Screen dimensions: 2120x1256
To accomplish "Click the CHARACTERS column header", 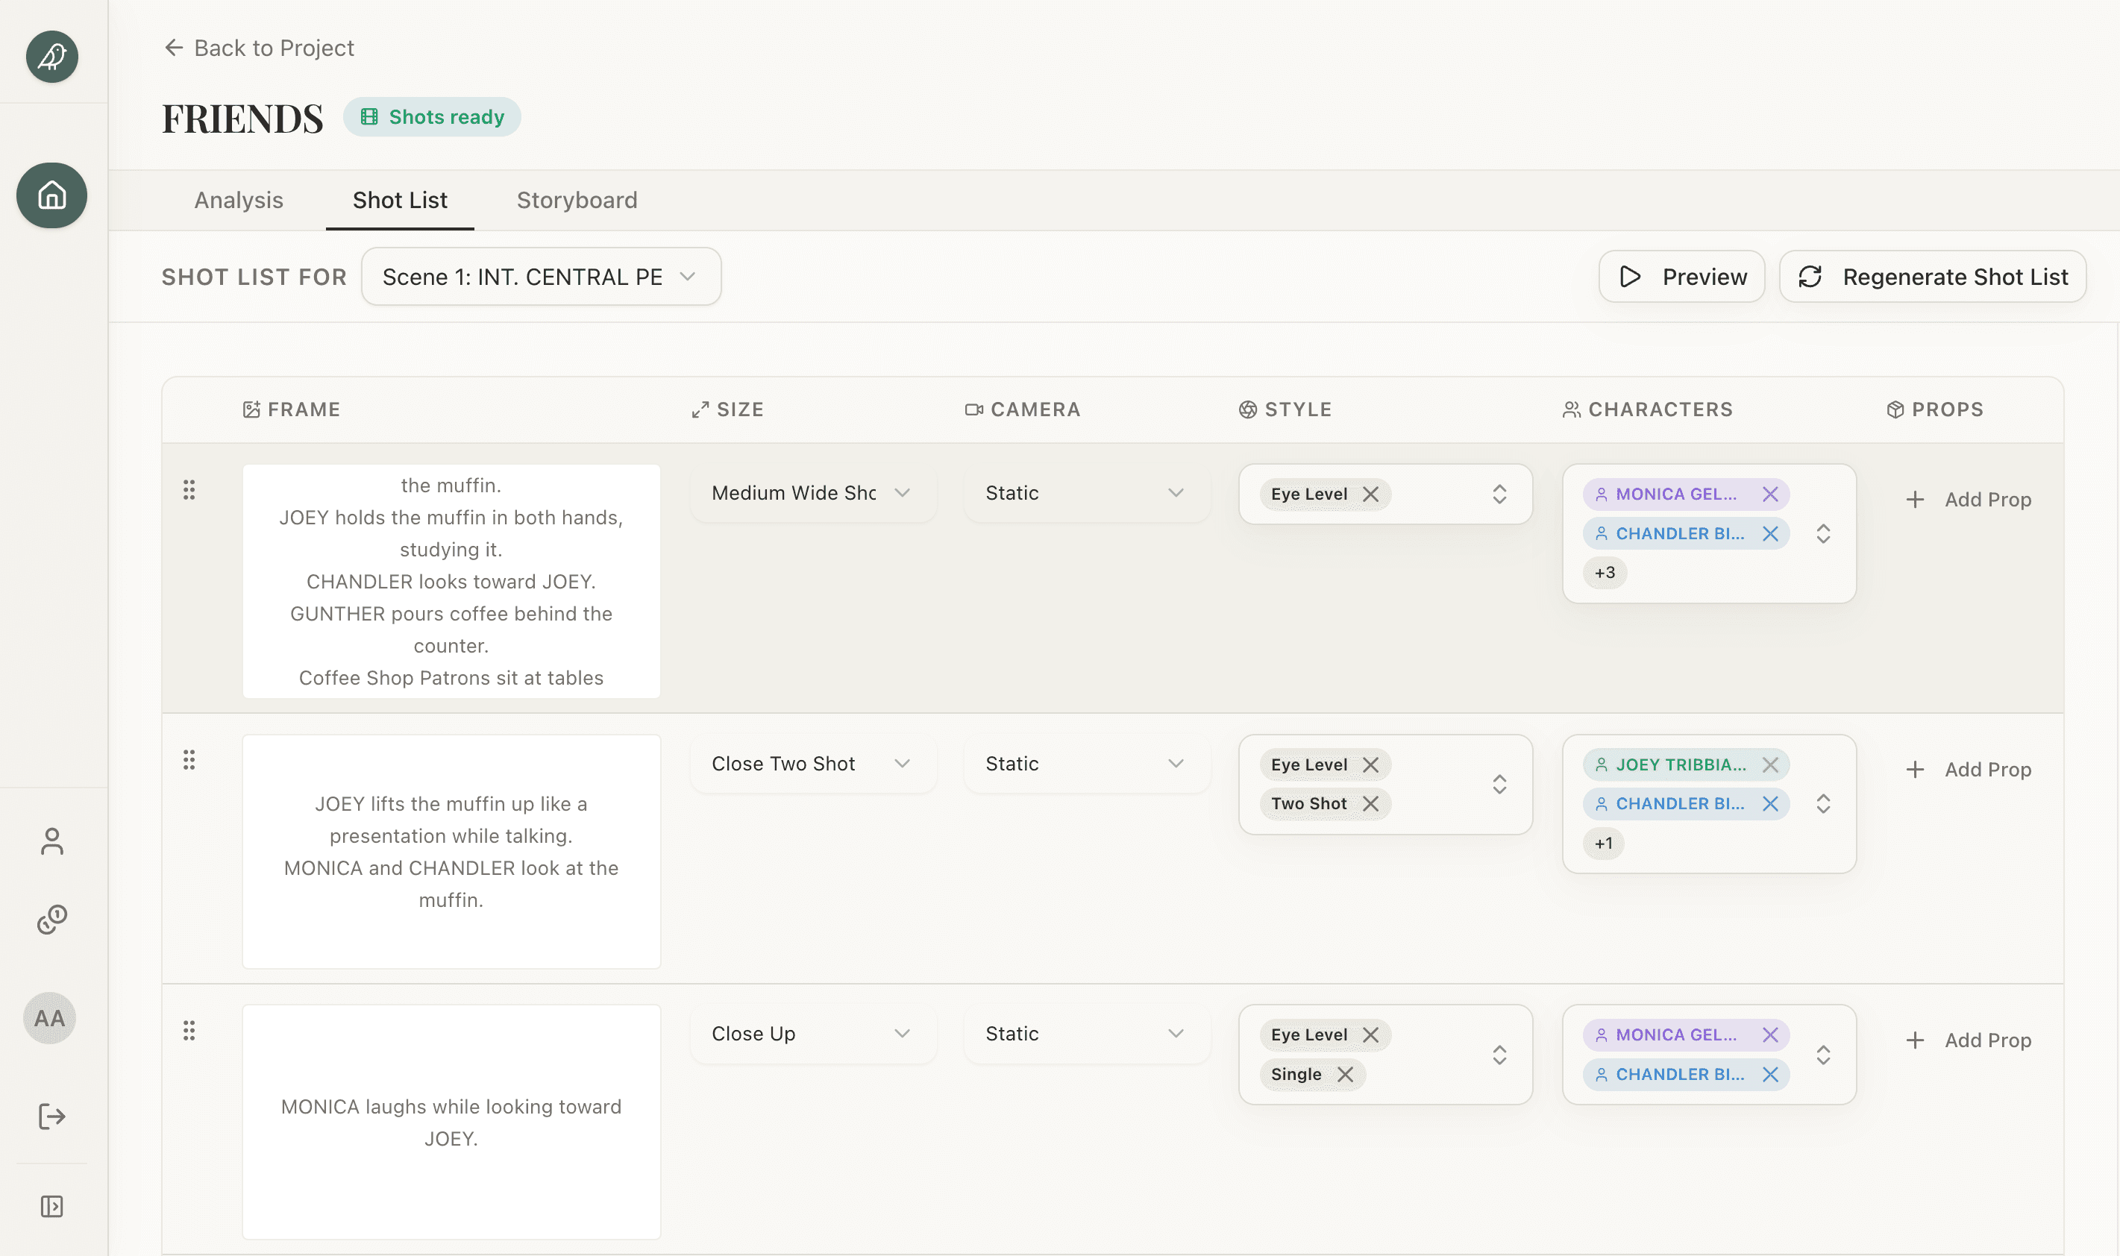I will [x=1648, y=410].
